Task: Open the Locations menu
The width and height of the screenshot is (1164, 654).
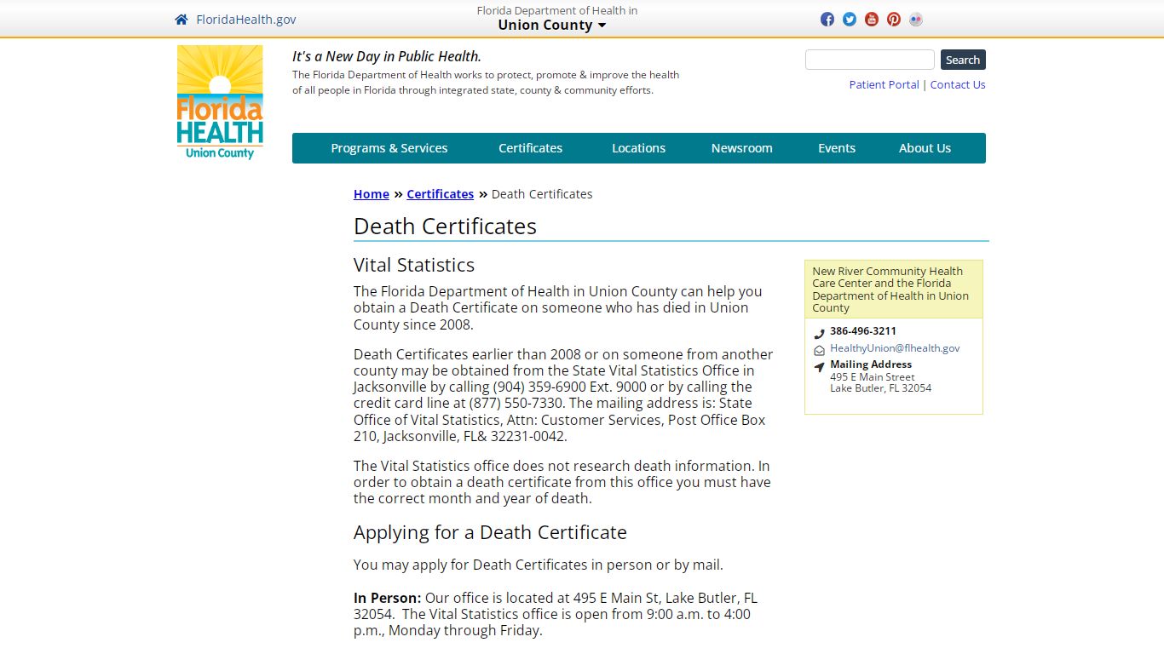Action: click(x=638, y=148)
